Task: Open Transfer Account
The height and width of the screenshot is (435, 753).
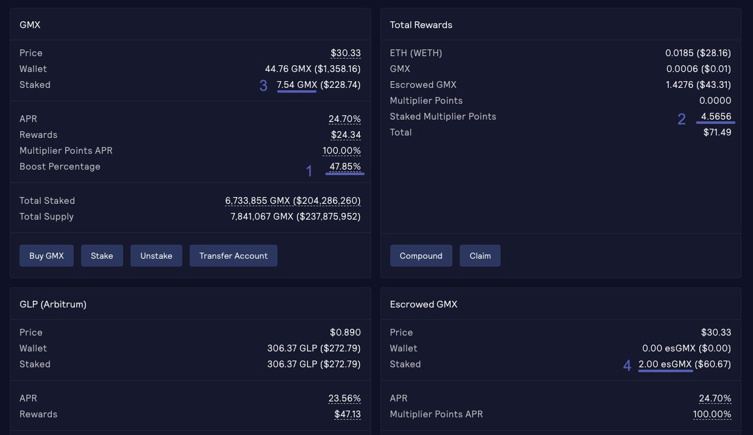Action: click(233, 256)
